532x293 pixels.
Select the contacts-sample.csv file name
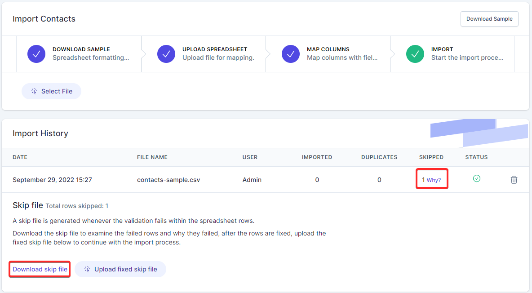click(168, 180)
